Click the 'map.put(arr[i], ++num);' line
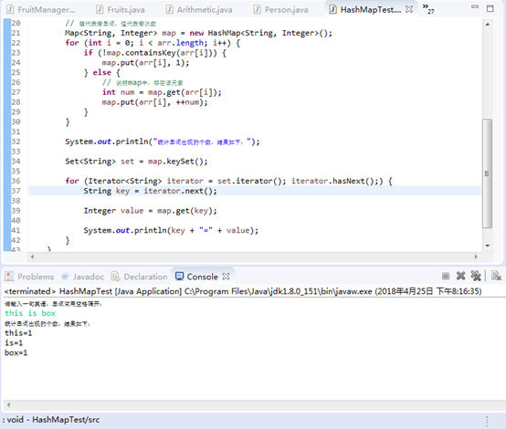The width and height of the screenshot is (506, 429). (x=155, y=102)
